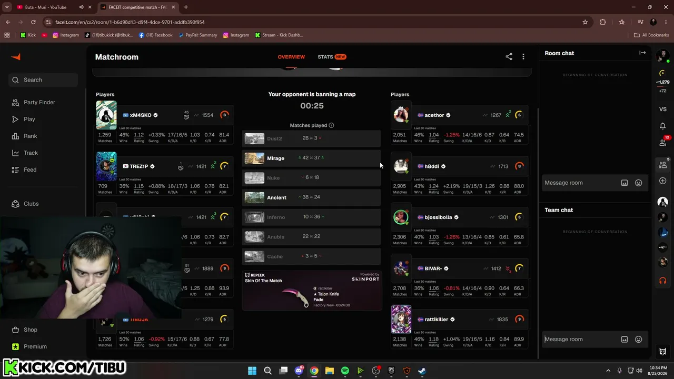Switch to the OVERVIEW tab

coord(291,57)
